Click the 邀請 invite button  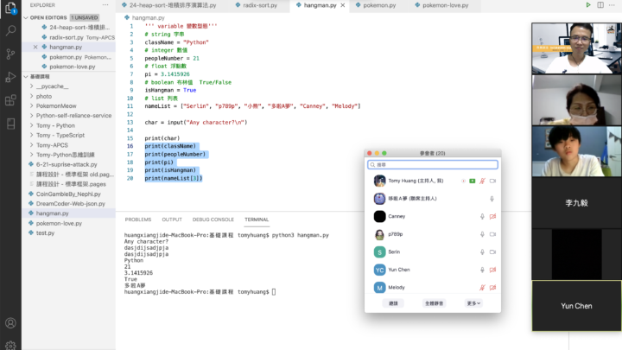393,303
